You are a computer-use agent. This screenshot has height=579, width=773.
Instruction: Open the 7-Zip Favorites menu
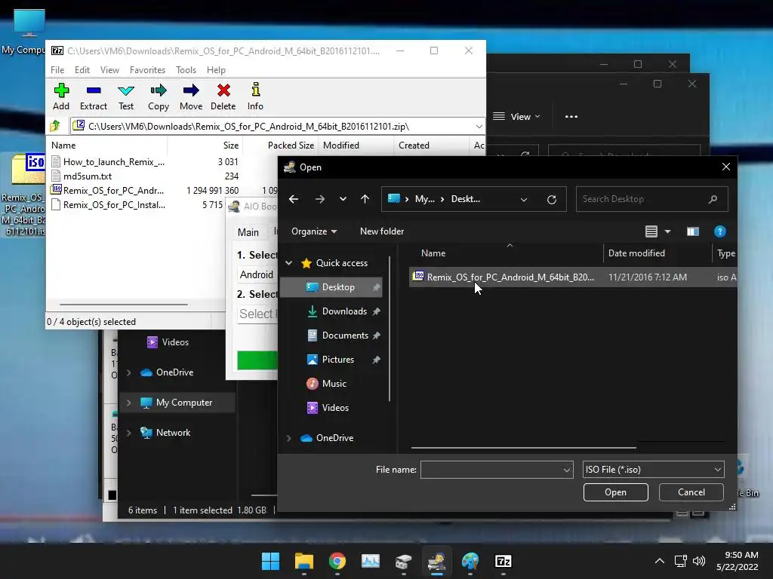(x=147, y=70)
